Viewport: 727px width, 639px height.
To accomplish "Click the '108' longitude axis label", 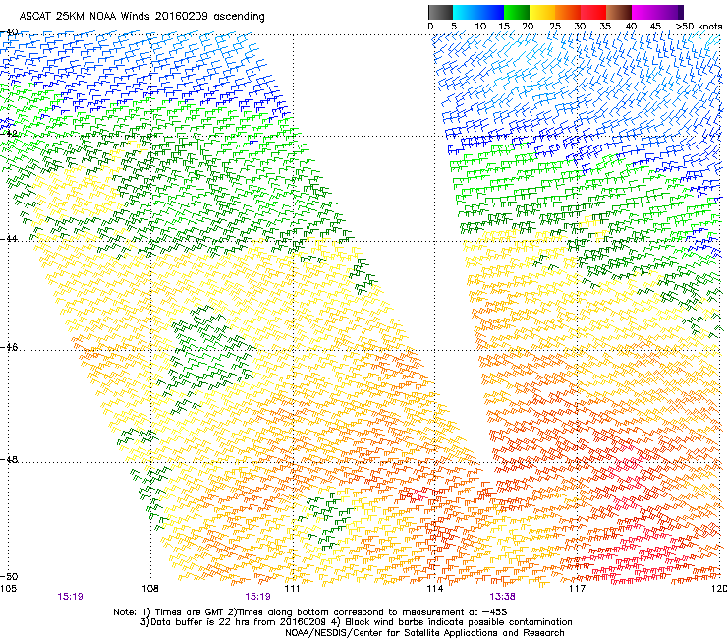I will click(x=150, y=589).
